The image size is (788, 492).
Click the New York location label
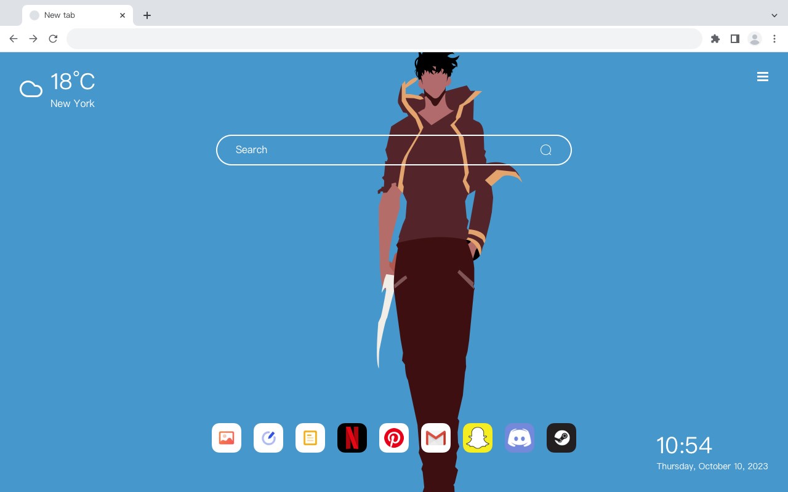click(x=73, y=103)
